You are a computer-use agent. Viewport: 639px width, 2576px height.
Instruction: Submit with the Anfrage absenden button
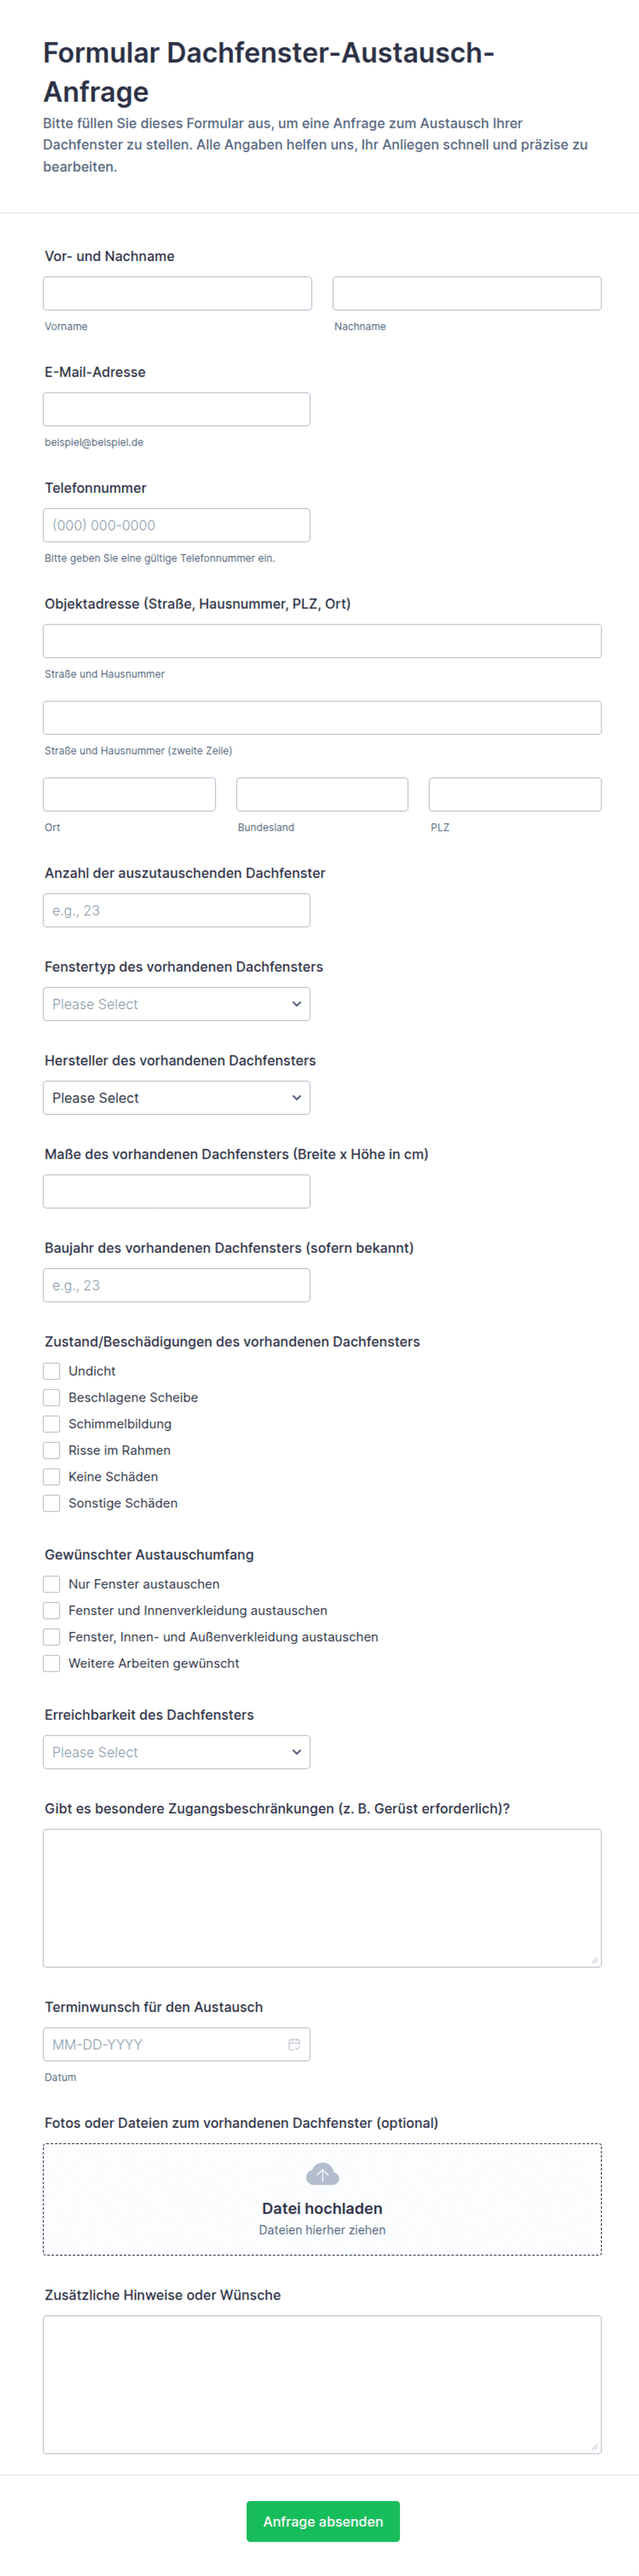tap(323, 2521)
